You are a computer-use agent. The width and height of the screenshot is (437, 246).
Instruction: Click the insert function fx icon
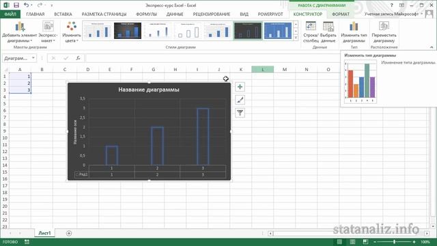click(x=79, y=58)
